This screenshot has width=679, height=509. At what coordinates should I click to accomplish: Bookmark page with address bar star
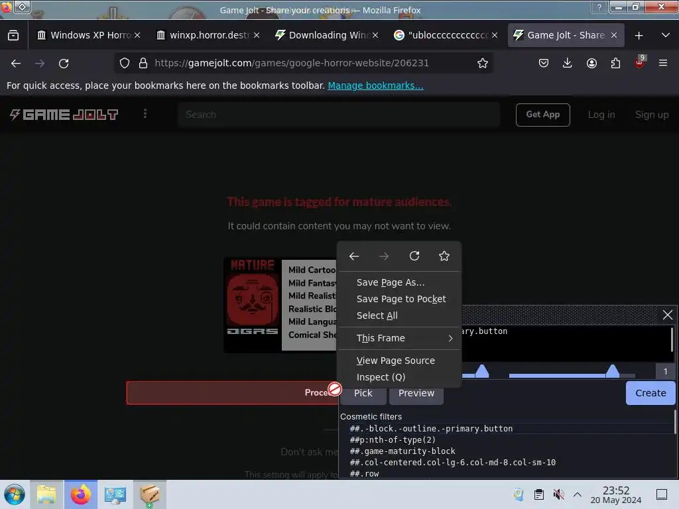[x=483, y=63]
